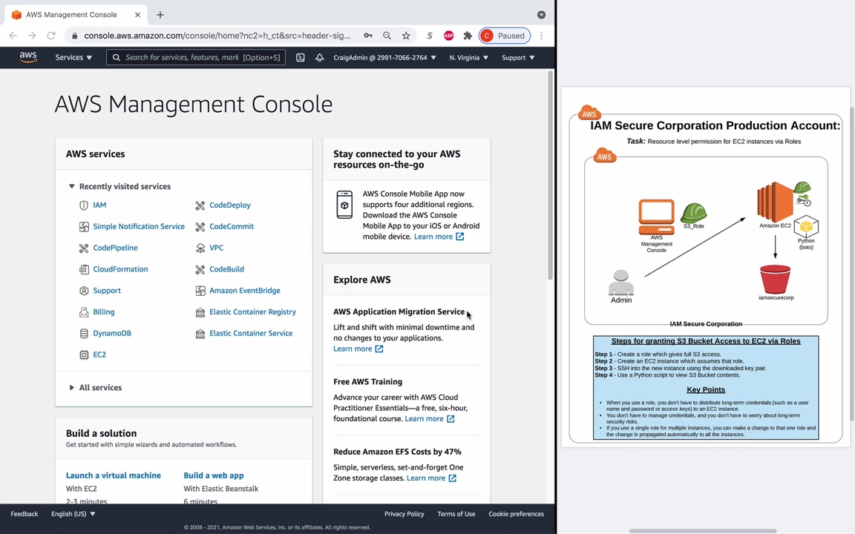This screenshot has height=534, width=855.
Task: Click the DynamoDB database icon
Action: [83, 334]
